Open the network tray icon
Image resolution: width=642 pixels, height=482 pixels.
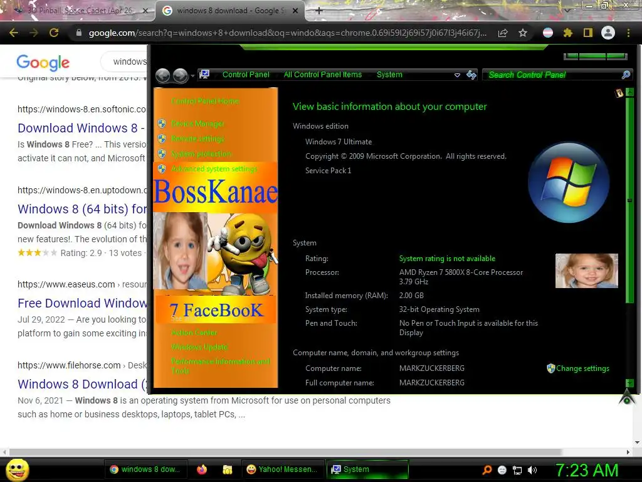[517, 470]
